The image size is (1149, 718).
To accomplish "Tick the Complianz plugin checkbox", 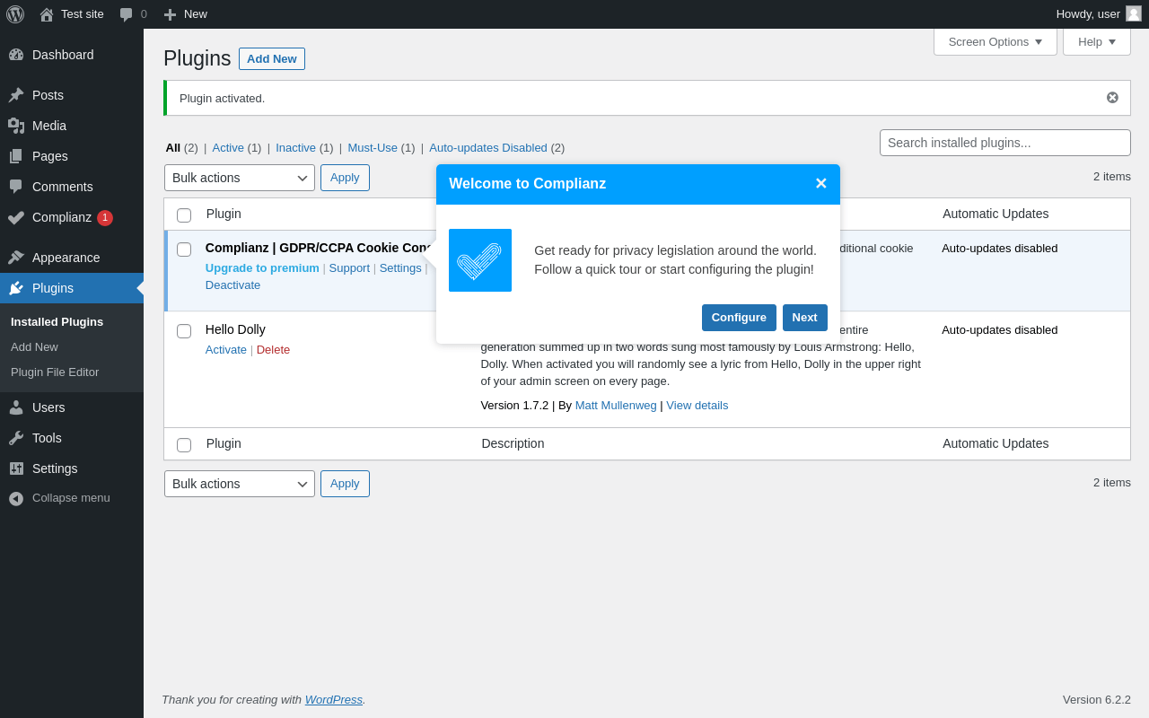I will (x=184, y=250).
